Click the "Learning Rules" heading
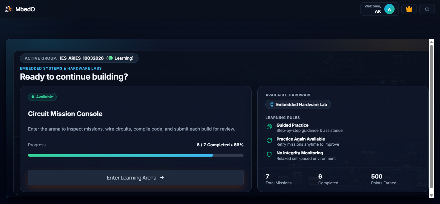This screenshot has width=440, height=204. (x=283, y=118)
